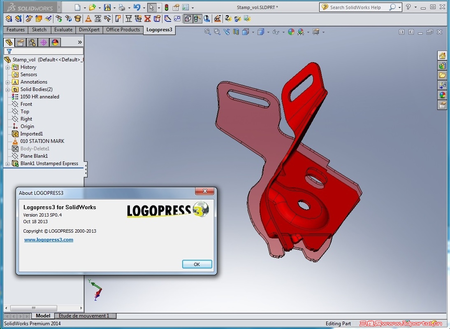Switch to the Office Products tab
This screenshot has height=329, width=450.
tap(123, 30)
